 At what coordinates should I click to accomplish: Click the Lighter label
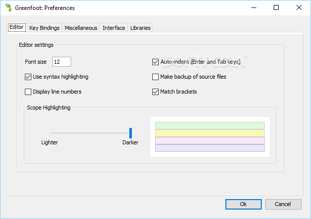click(49, 142)
